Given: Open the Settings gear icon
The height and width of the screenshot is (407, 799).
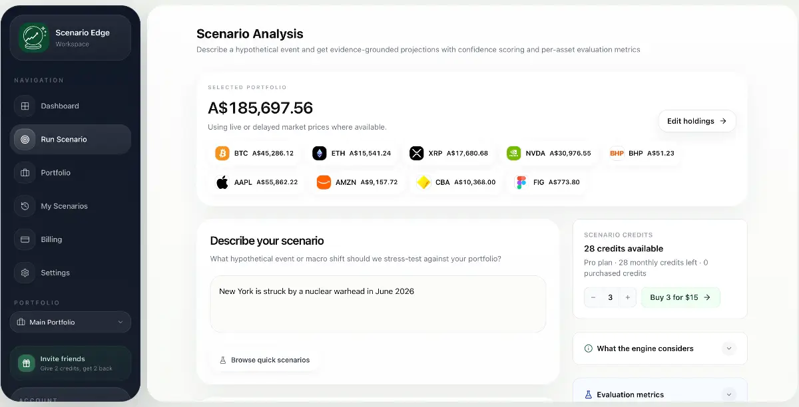Looking at the screenshot, I should click(25, 273).
